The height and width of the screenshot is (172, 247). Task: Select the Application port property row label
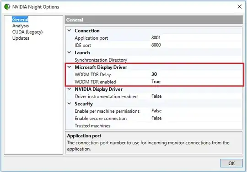pos(91,38)
